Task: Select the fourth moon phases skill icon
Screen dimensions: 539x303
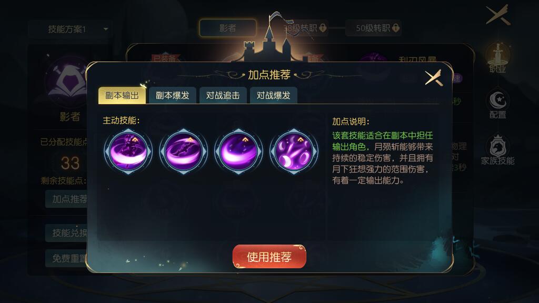Action: point(294,151)
